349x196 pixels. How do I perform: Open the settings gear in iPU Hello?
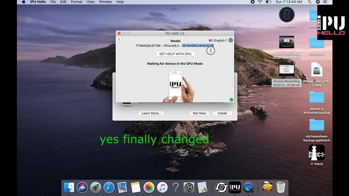coord(231,40)
